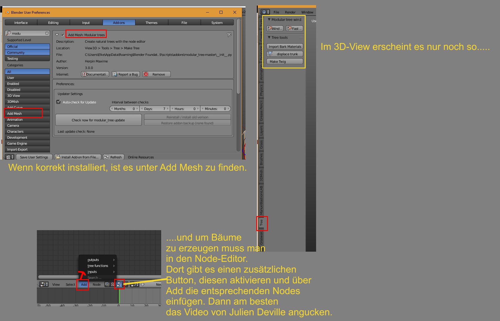This screenshot has width=500, height=321.
Task: Click the Months interval field
Action: (x=125, y=108)
